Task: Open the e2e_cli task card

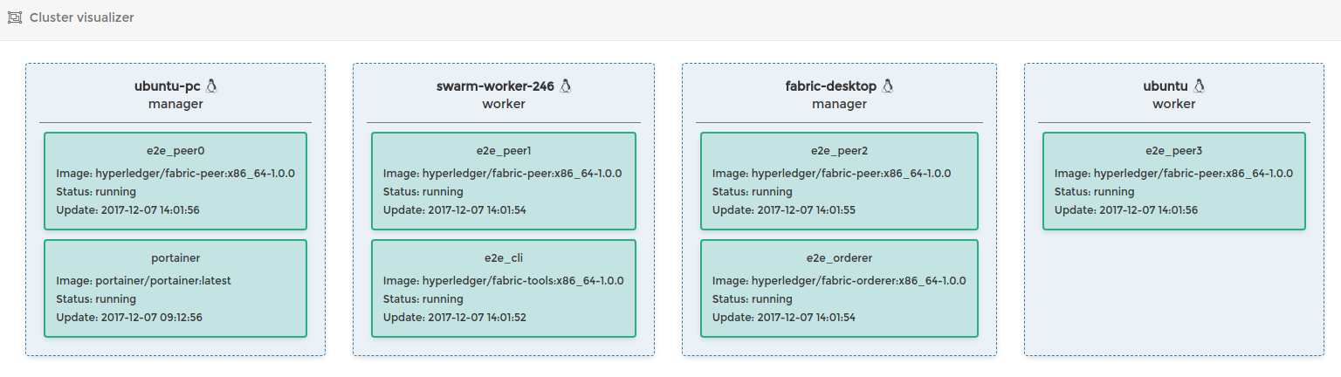Action: click(504, 288)
